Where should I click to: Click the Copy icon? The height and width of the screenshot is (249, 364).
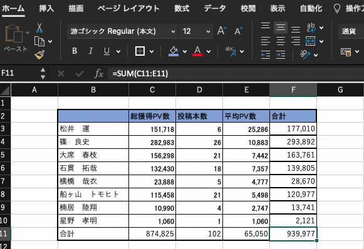click(39, 41)
